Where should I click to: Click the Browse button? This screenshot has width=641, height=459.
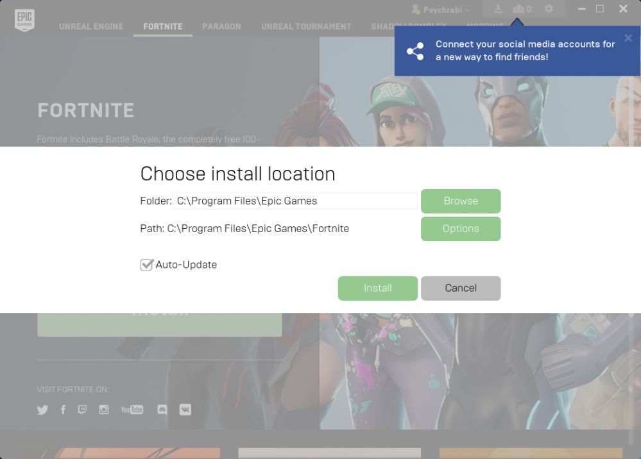461,201
